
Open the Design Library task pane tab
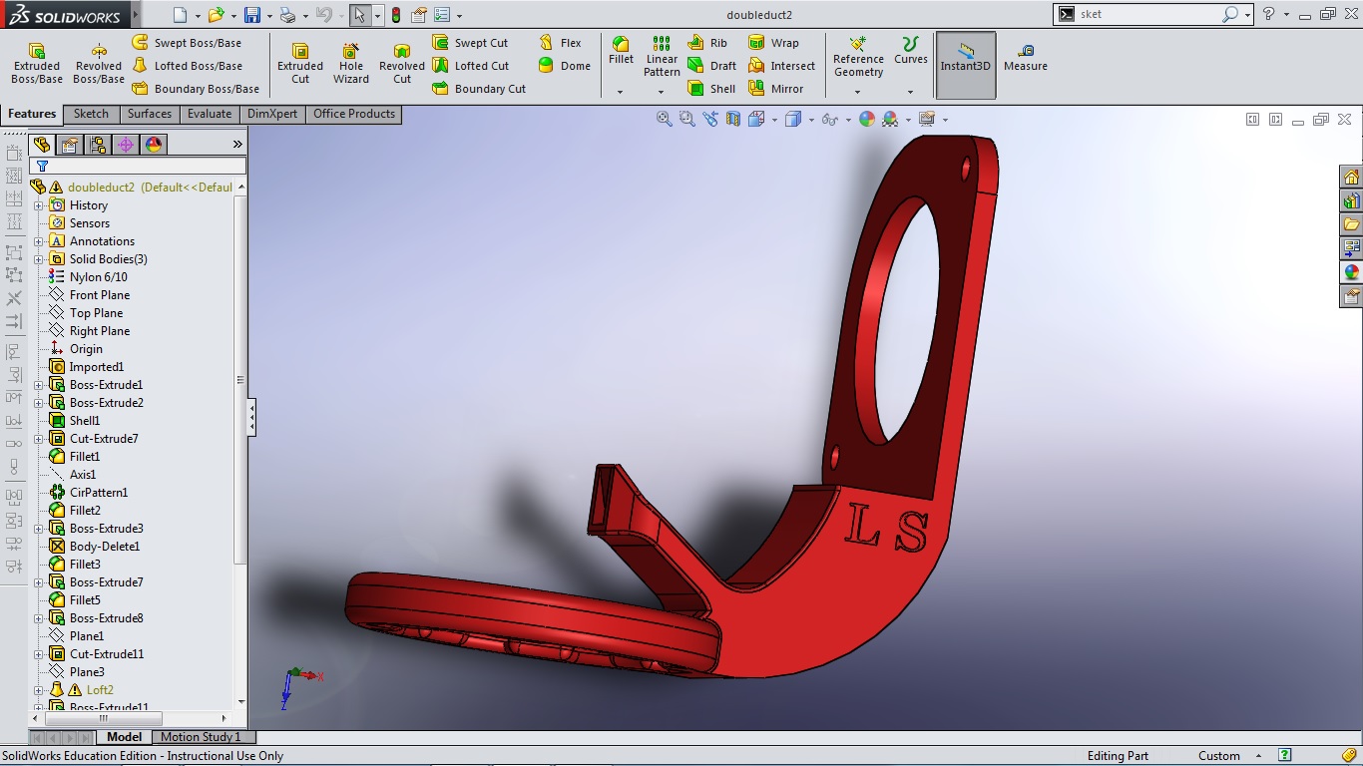pos(1352,200)
